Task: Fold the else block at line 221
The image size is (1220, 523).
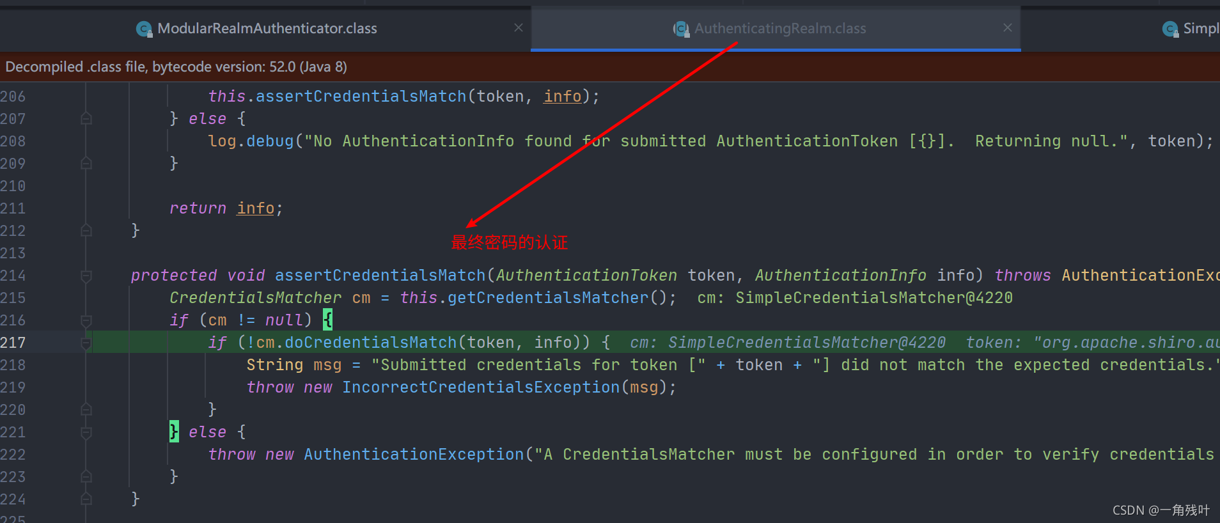Action: click(86, 432)
